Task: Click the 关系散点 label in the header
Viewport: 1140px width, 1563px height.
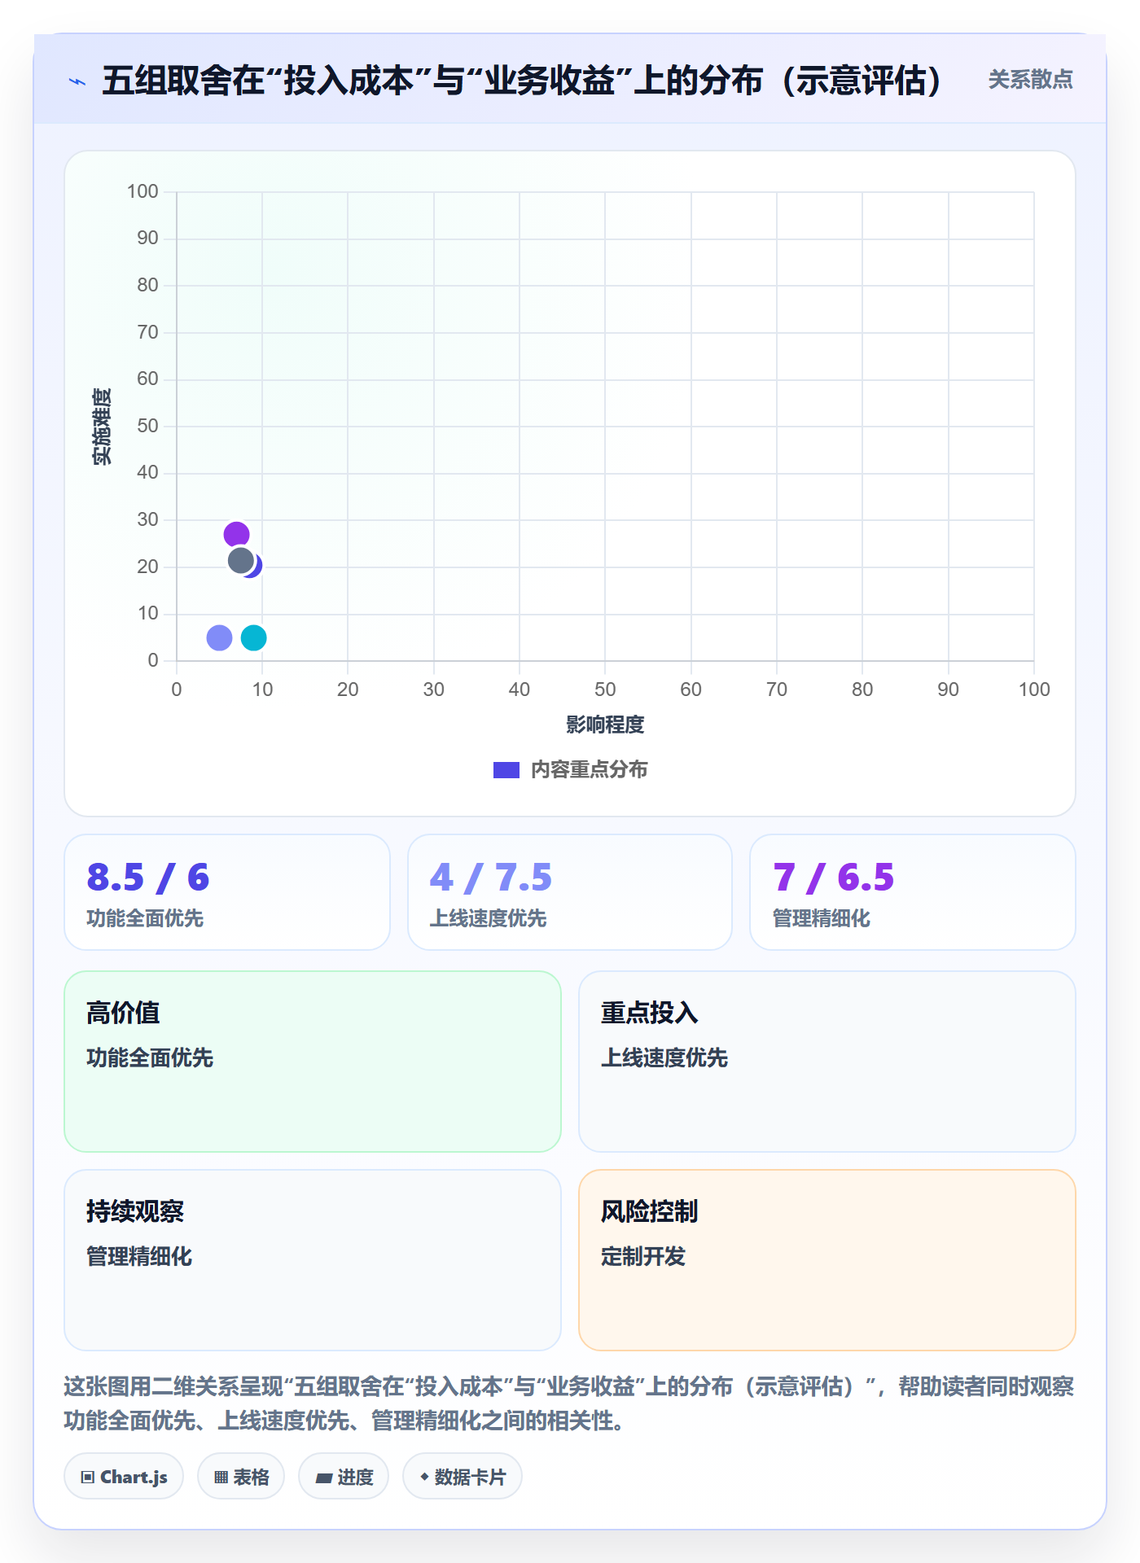Action: [1030, 80]
